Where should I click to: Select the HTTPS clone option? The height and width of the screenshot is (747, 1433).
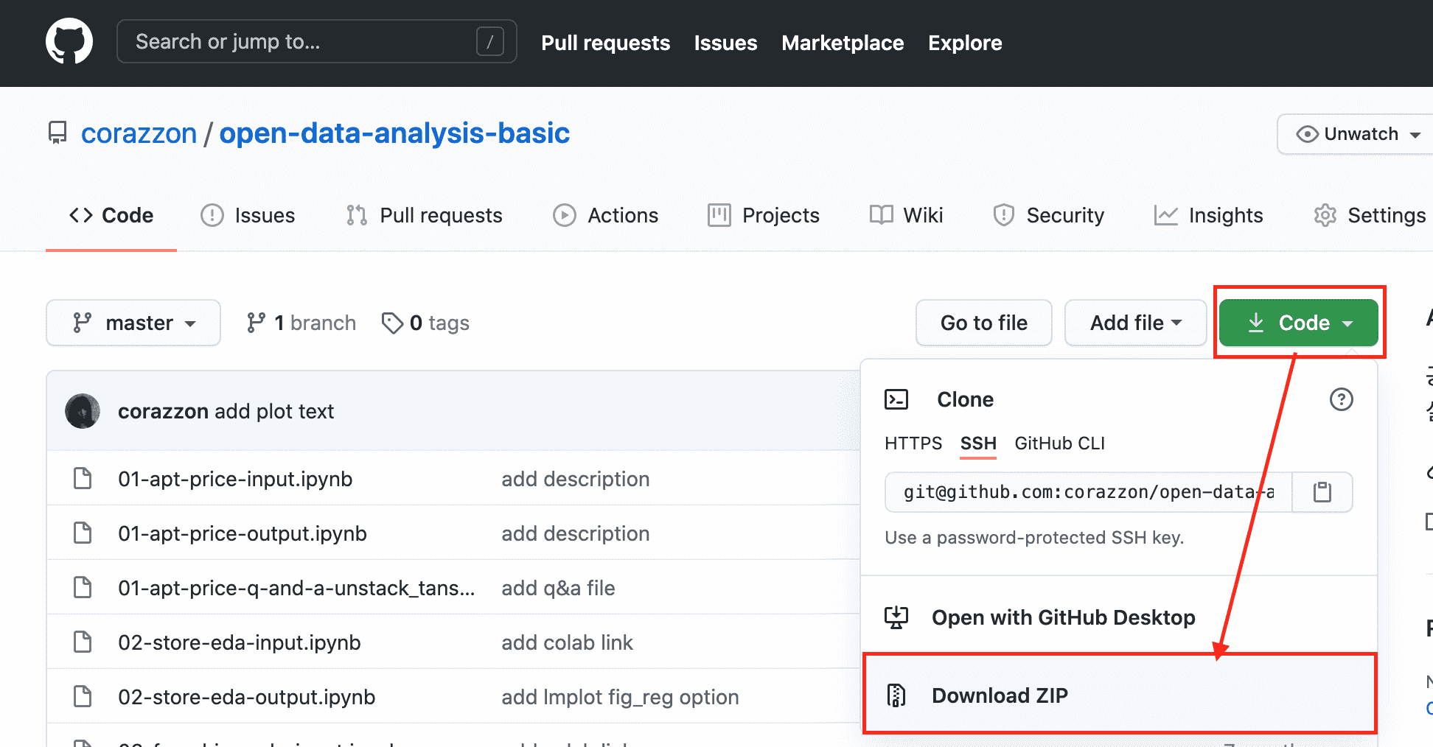coord(913,443)
